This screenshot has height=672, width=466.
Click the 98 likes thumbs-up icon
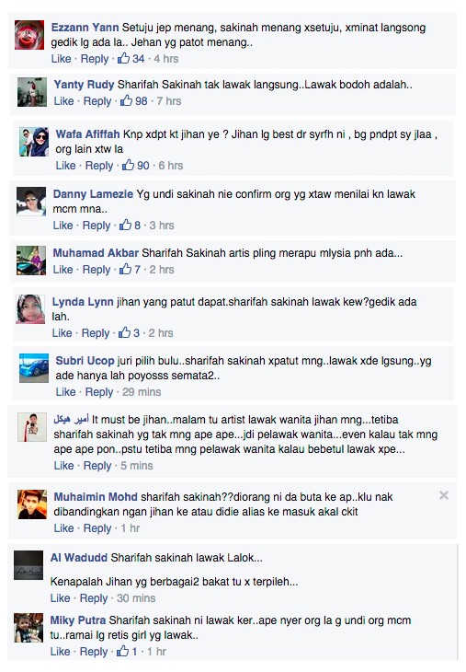(x=126, y=100)
